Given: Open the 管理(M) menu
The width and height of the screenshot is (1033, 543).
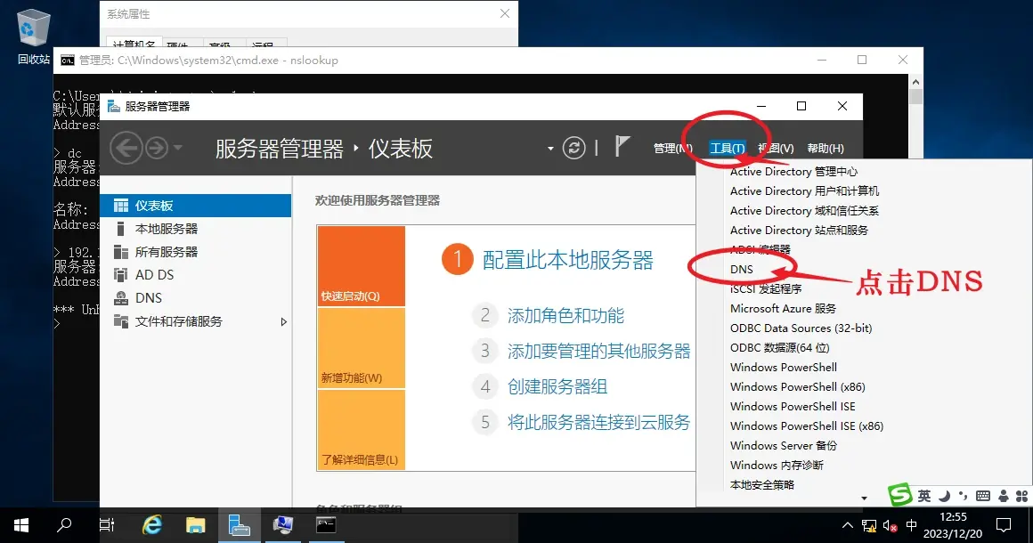Looking at the screenshot, I should coord(672,149).
